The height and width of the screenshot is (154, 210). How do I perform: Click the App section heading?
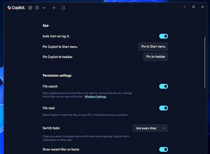point(46,25)
